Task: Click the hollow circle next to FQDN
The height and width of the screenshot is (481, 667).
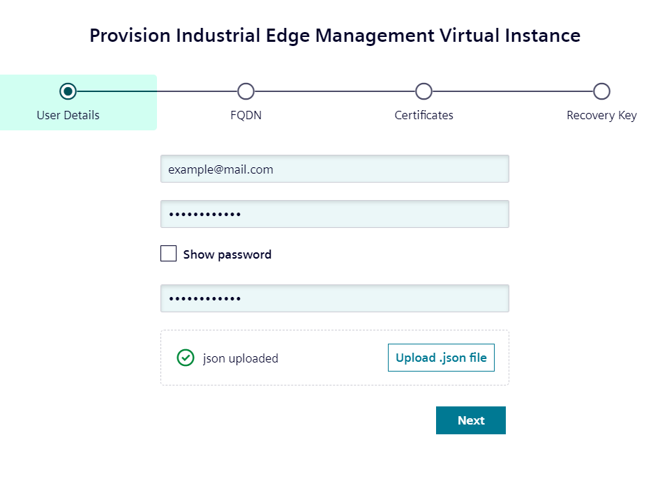Action: (246, 91)
